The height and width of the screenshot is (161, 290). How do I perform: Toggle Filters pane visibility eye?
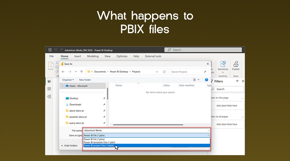pos(237,81)
